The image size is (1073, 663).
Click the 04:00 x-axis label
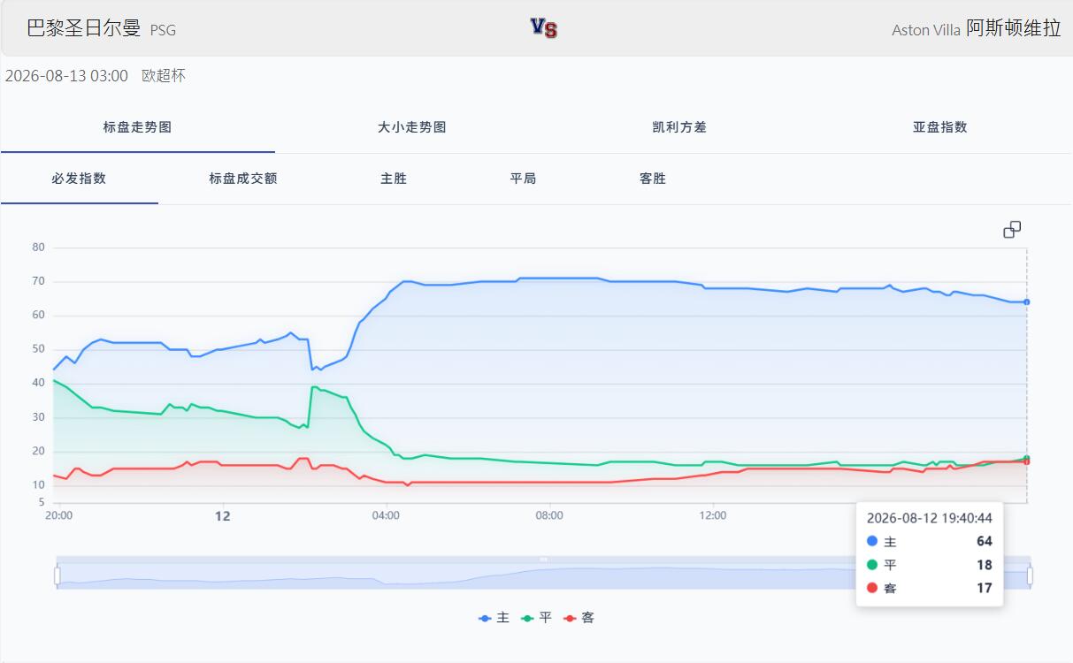tap(386, 515)
